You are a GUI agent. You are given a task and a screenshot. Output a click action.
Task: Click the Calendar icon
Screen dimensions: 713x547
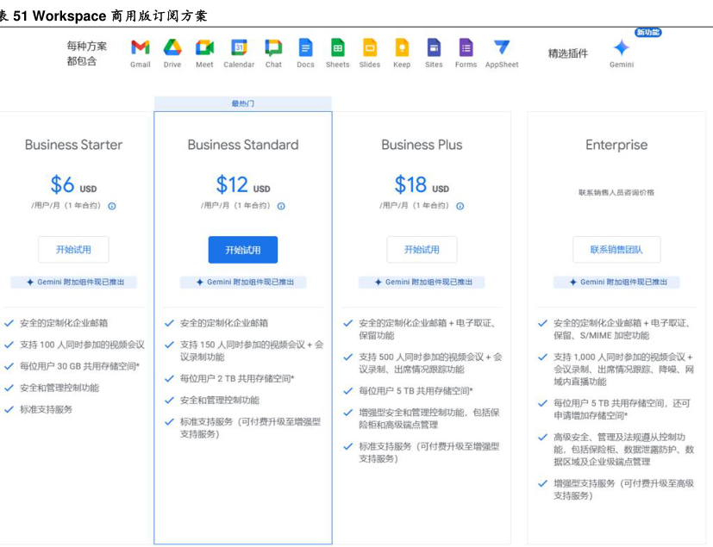point(239,47)
